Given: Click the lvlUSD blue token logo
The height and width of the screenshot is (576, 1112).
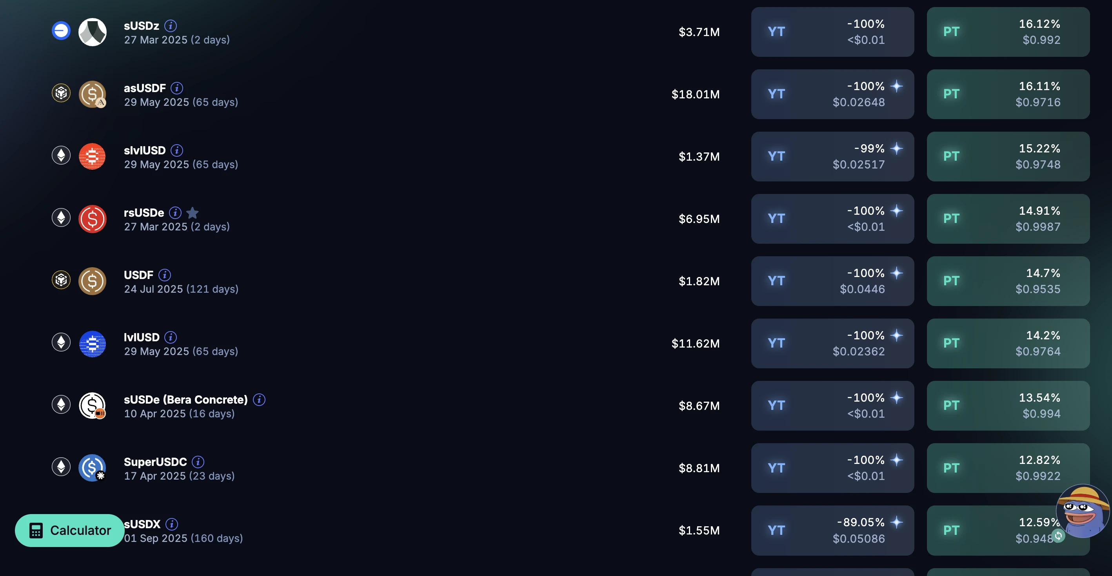Looking at the screenshot, I should (x=93, y=344).
